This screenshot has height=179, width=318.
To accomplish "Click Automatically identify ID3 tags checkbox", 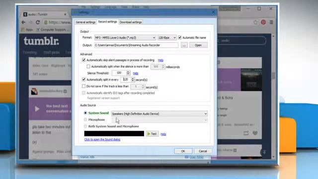I will click(x=83, y=93).
